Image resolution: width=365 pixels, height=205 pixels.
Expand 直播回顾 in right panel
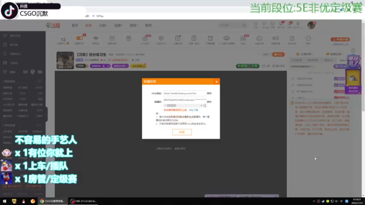point(335,54)
